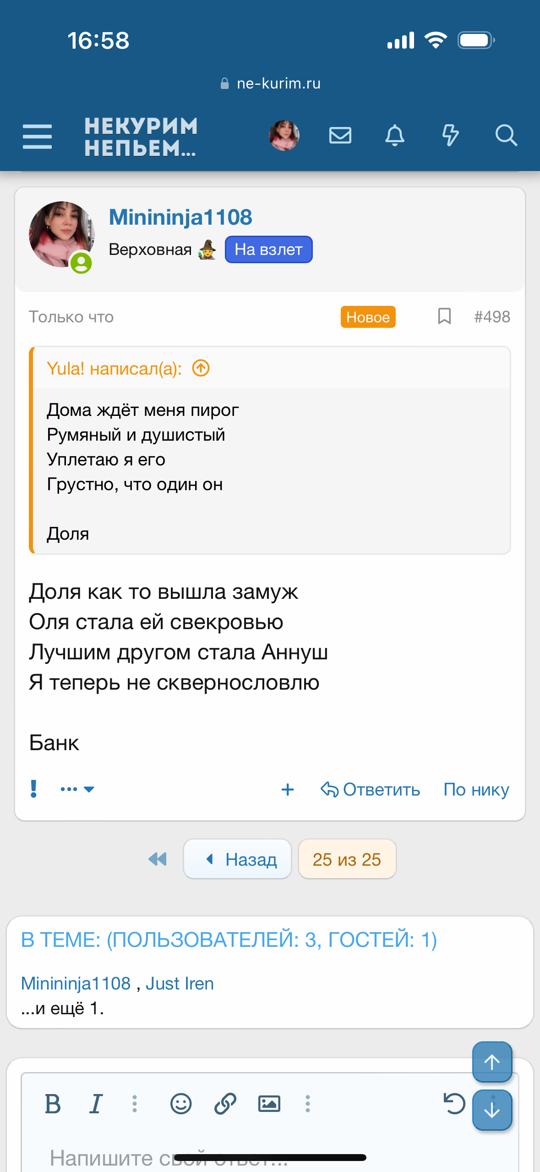
Task: Open the hamburger navigation menu
Action: [37, 136]
